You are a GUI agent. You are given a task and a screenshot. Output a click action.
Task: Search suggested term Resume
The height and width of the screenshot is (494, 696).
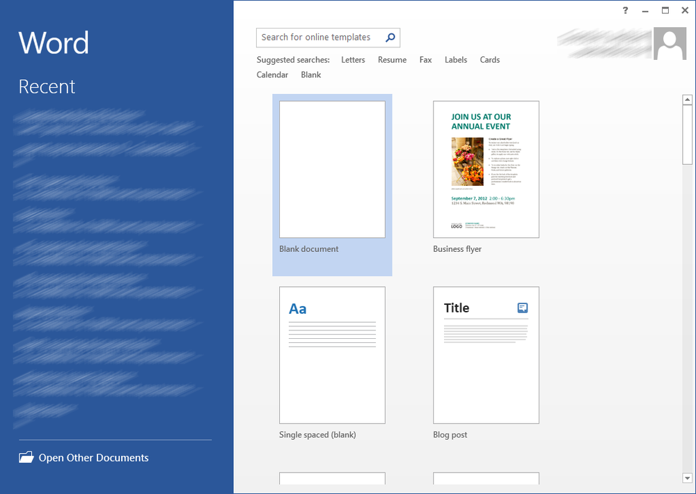[392, 60]
